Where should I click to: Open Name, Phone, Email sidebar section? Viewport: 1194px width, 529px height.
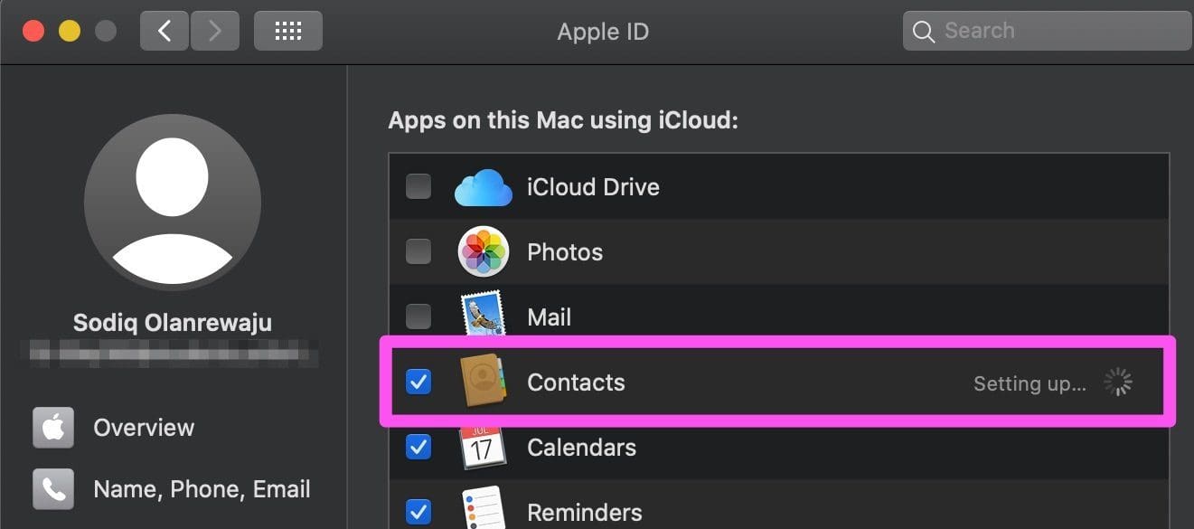coord(172,489)
